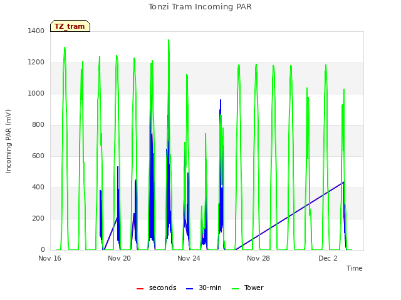Click the 1200 y-axis tick label
The width and height of the screenshot is (401, 300).
point(36,62)
